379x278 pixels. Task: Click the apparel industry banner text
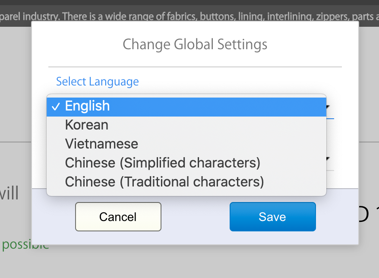(189, 16)
